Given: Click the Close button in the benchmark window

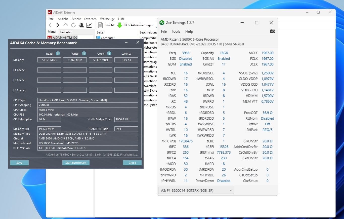Looking at the screenshot, I should (132, 163).
